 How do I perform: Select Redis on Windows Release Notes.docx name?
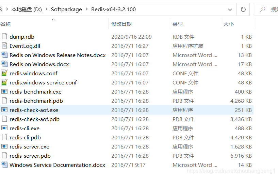[58, 55]
